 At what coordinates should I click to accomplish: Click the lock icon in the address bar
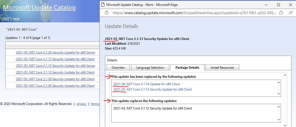pos(107,13)
